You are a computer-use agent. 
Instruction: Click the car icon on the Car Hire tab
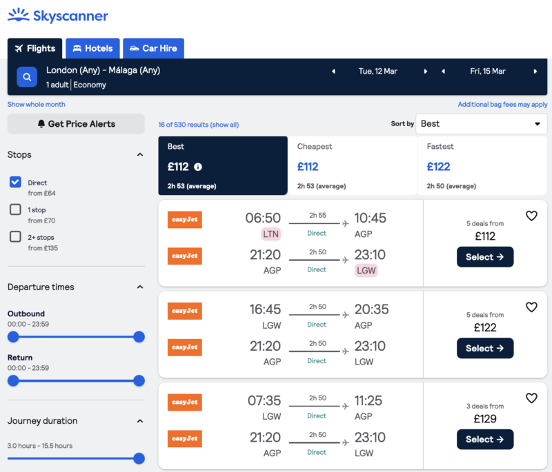pyautogui.click(x=132, y=48)
